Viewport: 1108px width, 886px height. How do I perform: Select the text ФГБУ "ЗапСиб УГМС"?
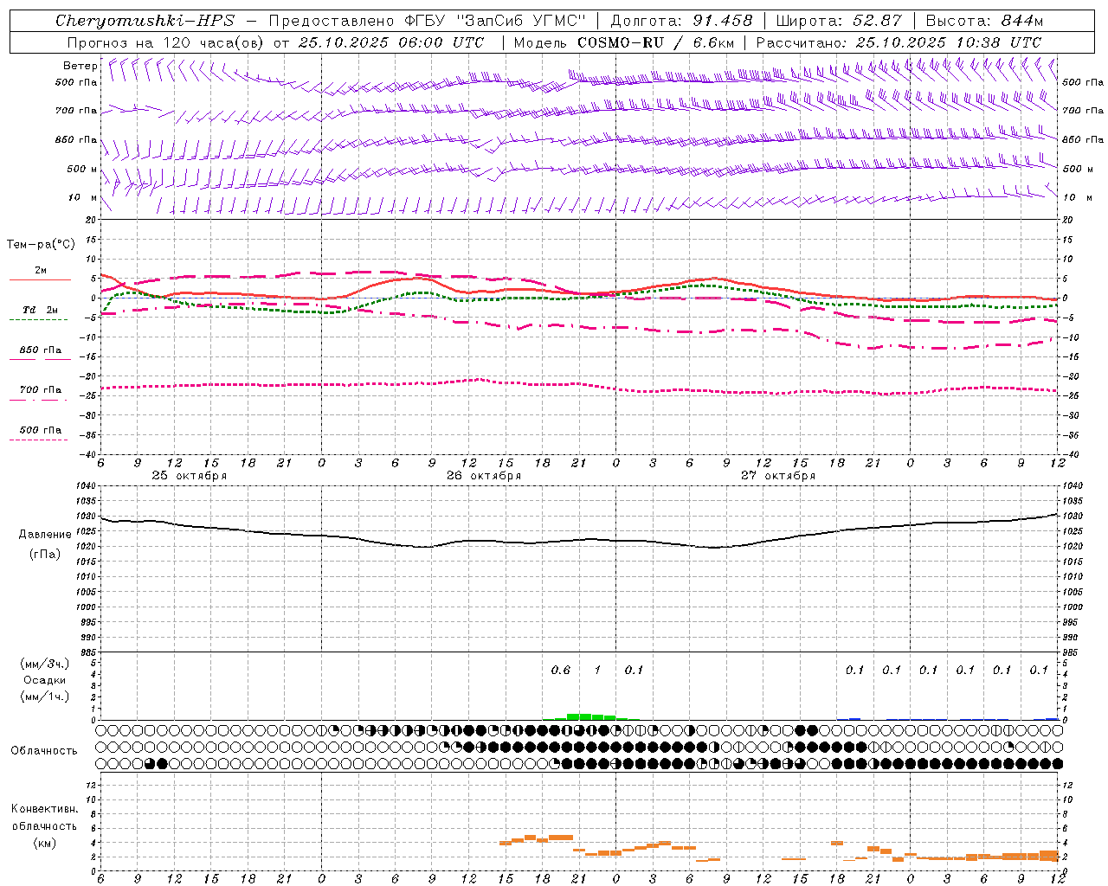coord(496,21)
